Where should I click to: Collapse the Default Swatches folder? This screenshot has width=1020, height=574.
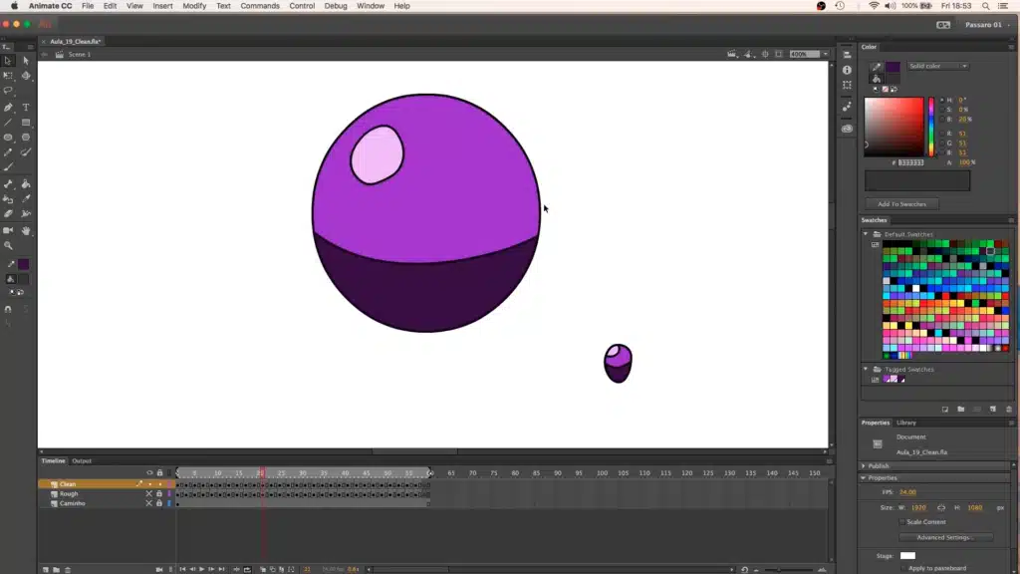[866, 234]
